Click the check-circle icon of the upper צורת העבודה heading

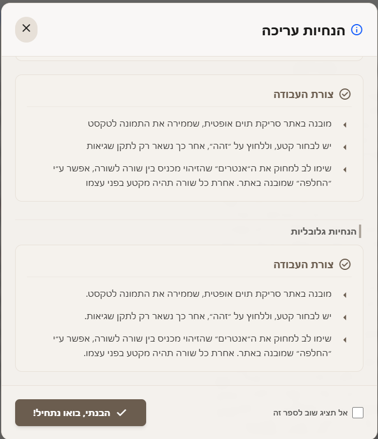(x=345, y=94)
